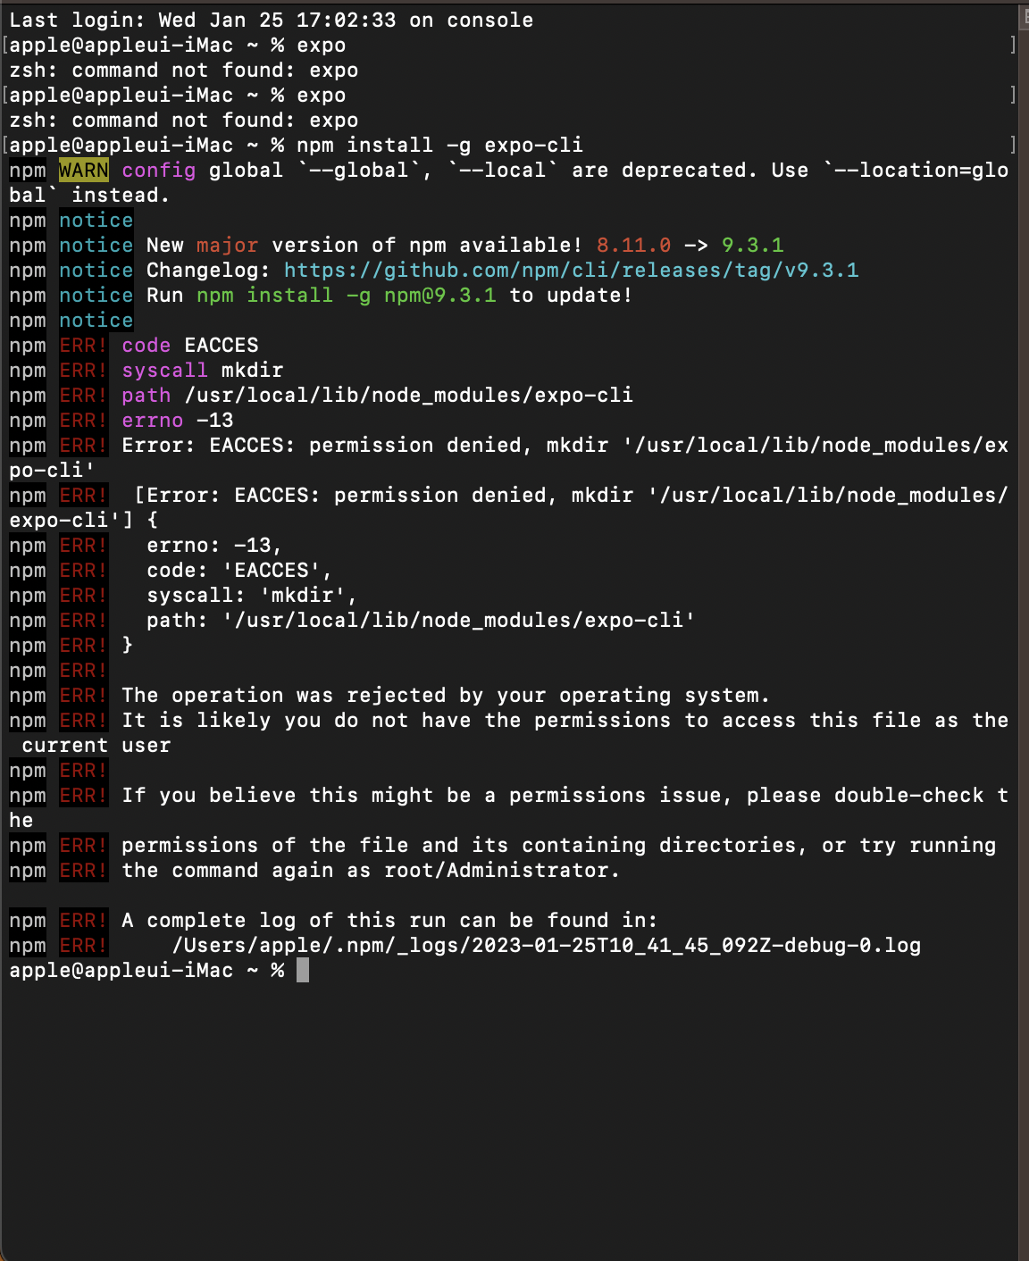Open the npm changelog GitHub URL
1029x1261 pixels.
click(x=572, y=270)
